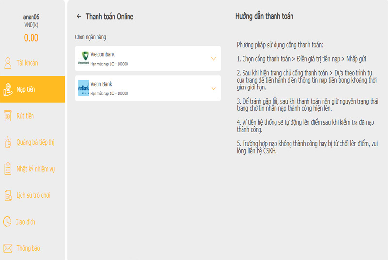Image resolution: width=388 pixels, height=260 pixels.
Task: Click the Nhật ký nhiệm vụ checklist icon
Action: 8,169
